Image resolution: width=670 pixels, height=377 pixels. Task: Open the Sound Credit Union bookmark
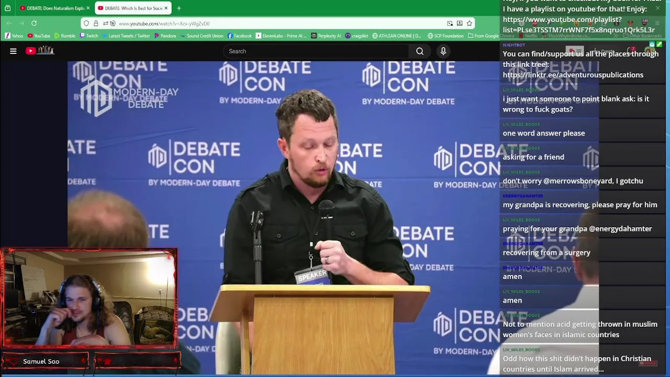pyautogui.click(x=202, y=36)
